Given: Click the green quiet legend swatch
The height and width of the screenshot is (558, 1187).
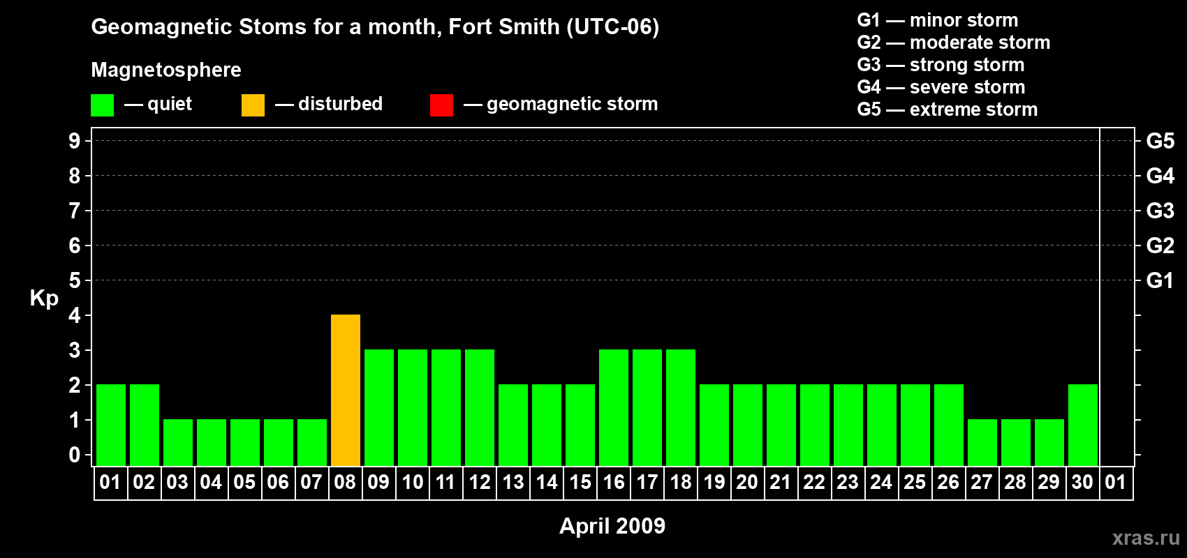Looking at the screenshot, I should point(102,105).
